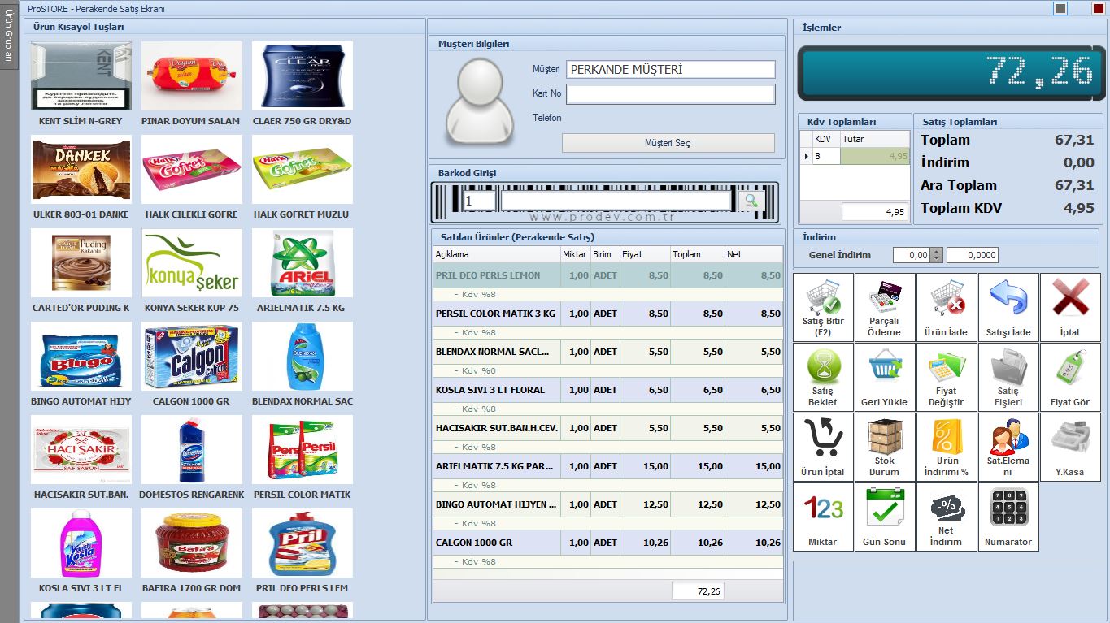The height and width of the screenshot is (623, 1110).
Task: Select CALGON 1000 GR sold row
Action: point(608,543)
